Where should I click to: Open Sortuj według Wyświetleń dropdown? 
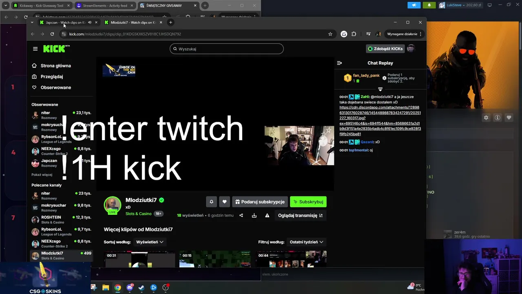150,242
